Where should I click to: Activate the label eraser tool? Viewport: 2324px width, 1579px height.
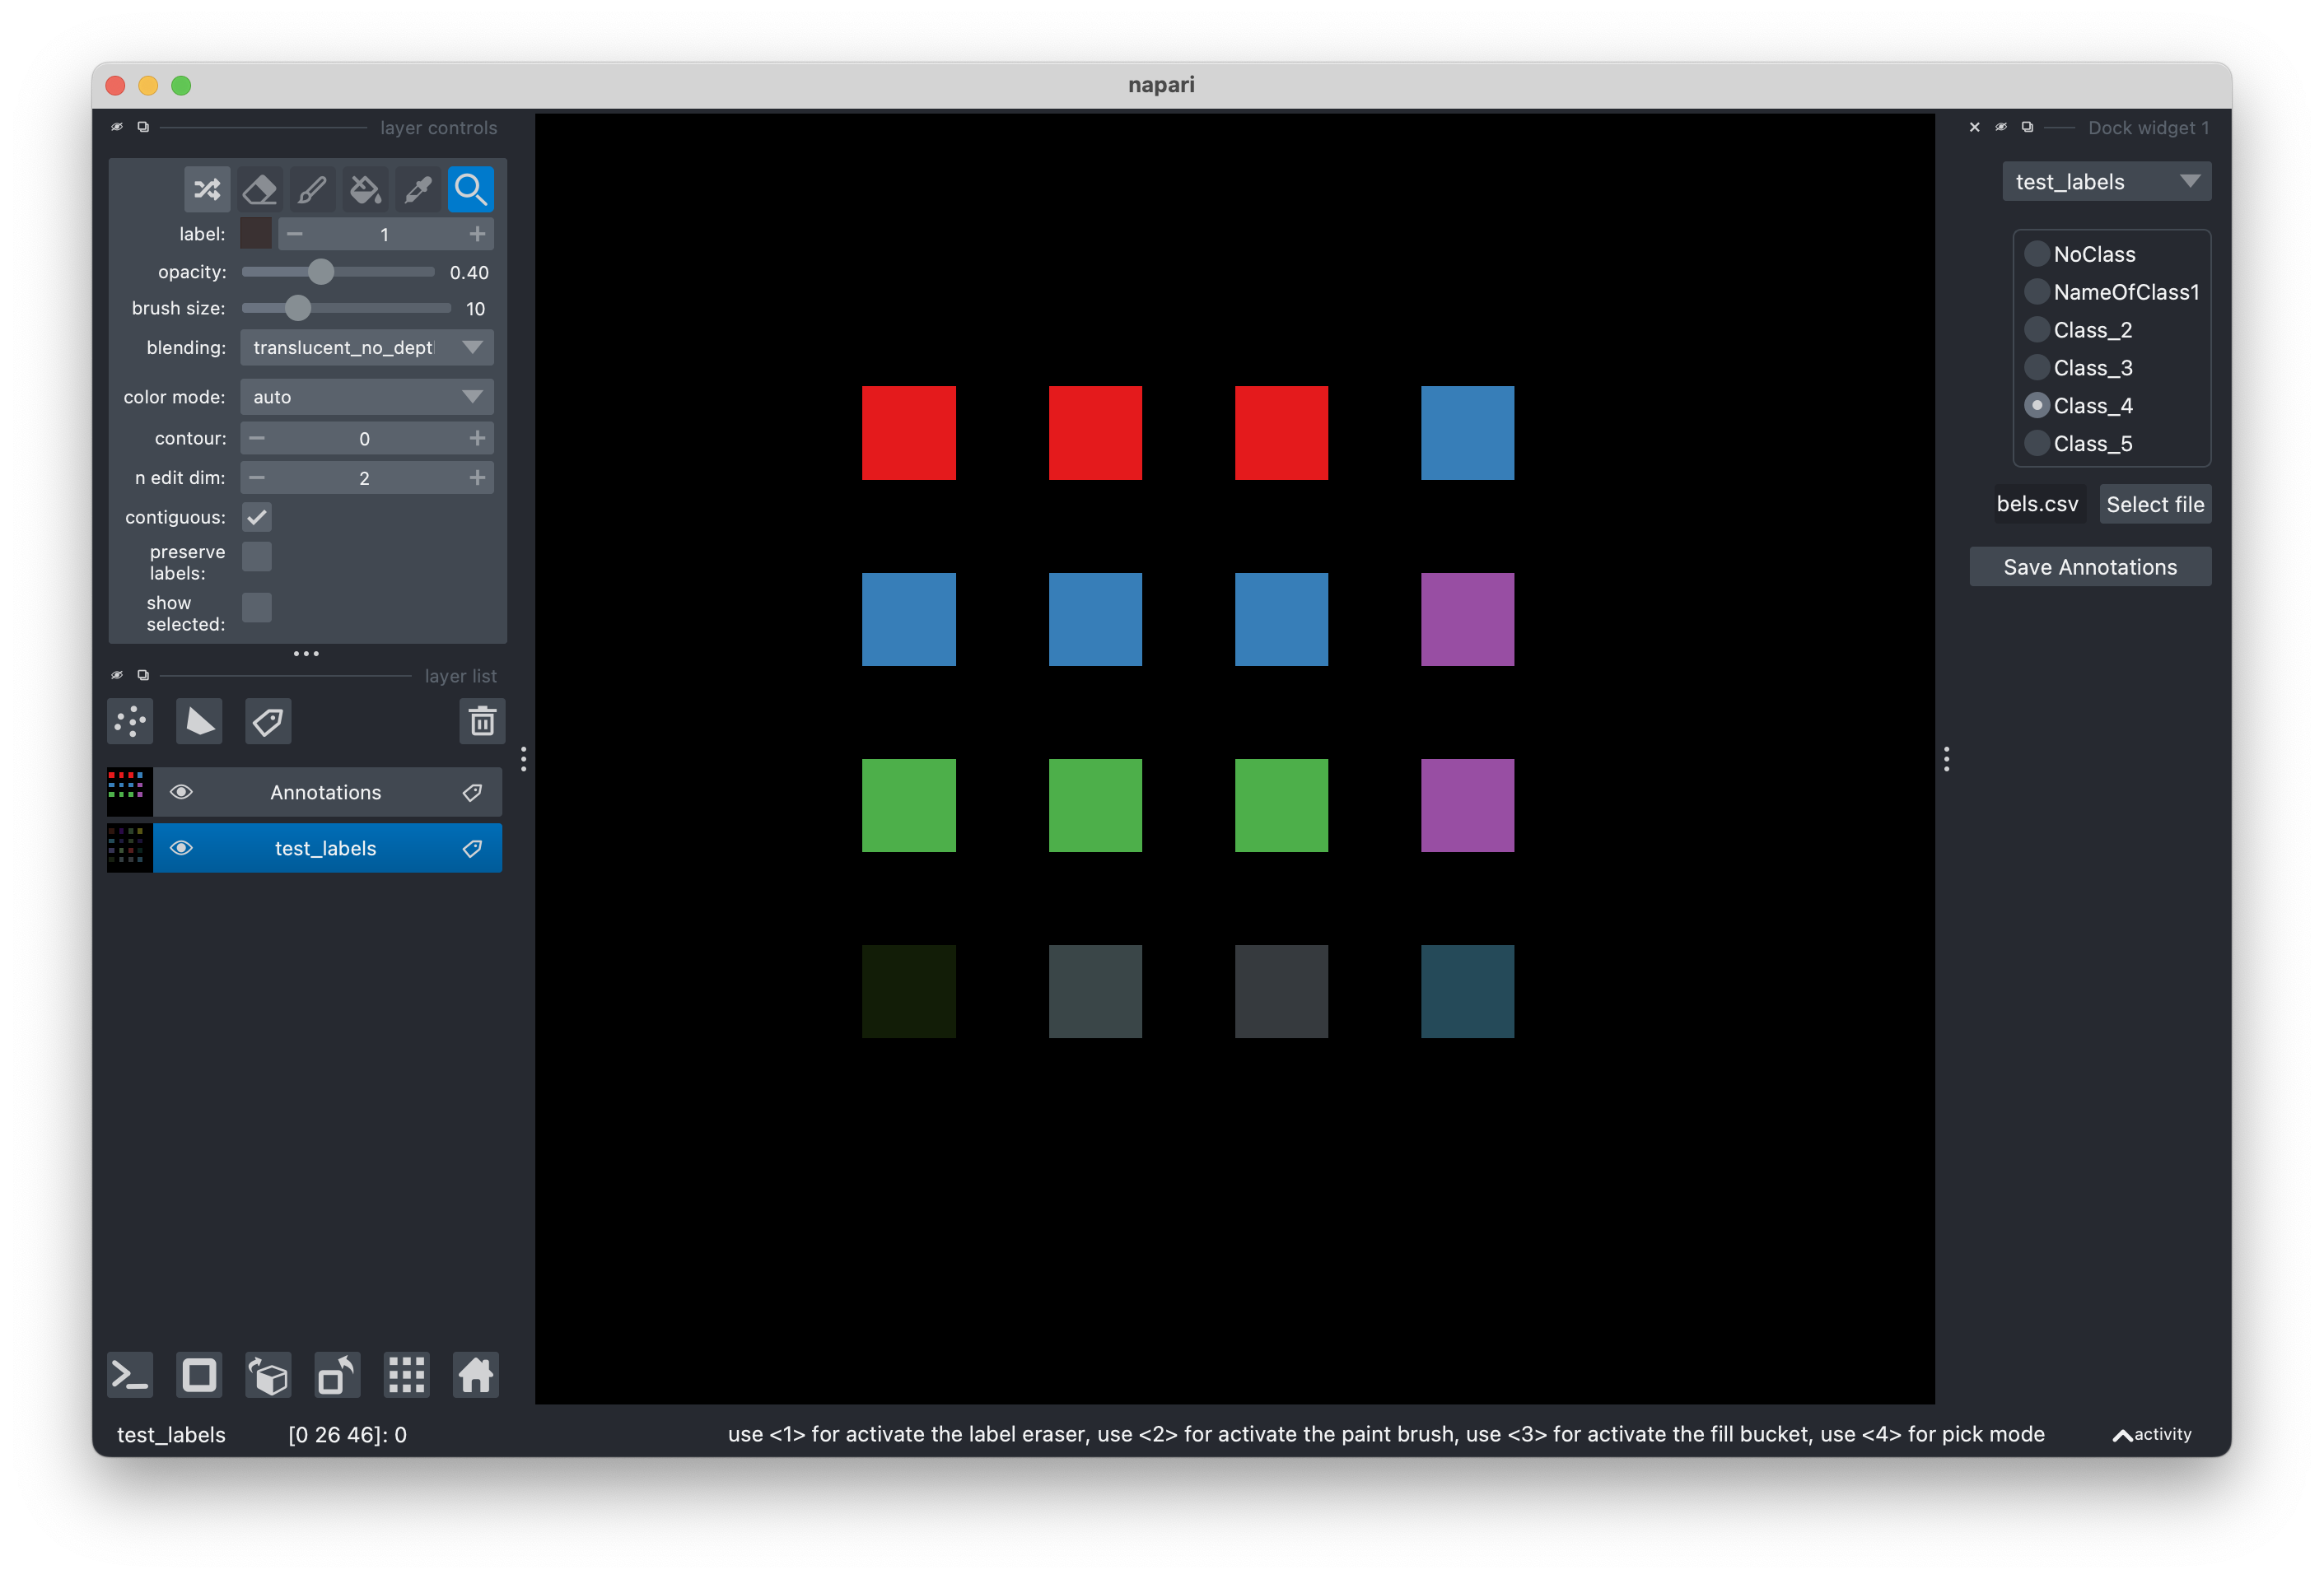[259, 189]
